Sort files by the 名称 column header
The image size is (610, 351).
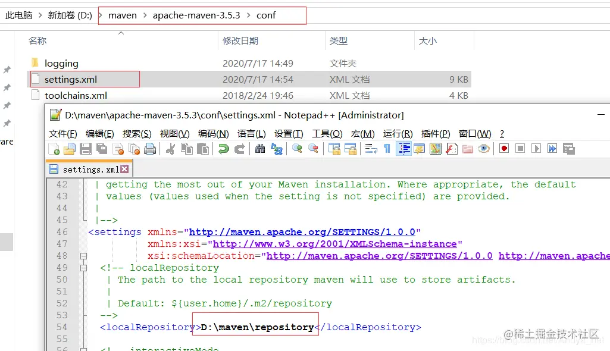[37, 41]
